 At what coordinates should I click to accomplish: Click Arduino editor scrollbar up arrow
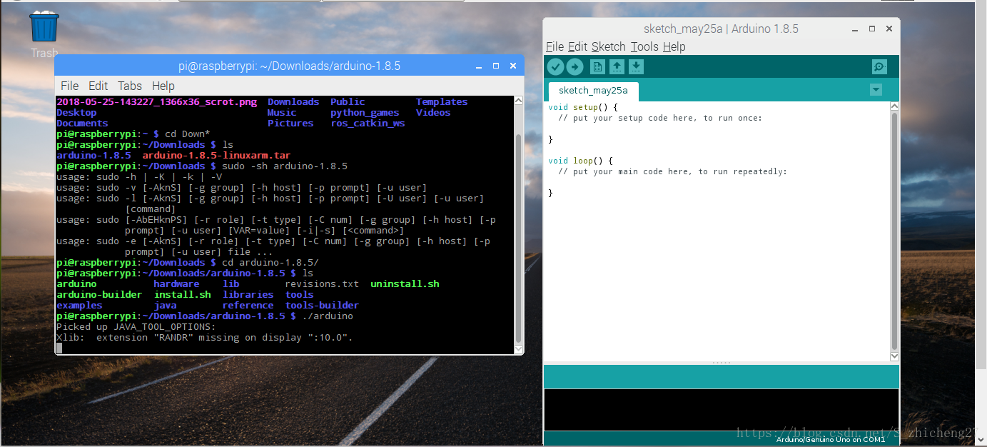(894, 106)
